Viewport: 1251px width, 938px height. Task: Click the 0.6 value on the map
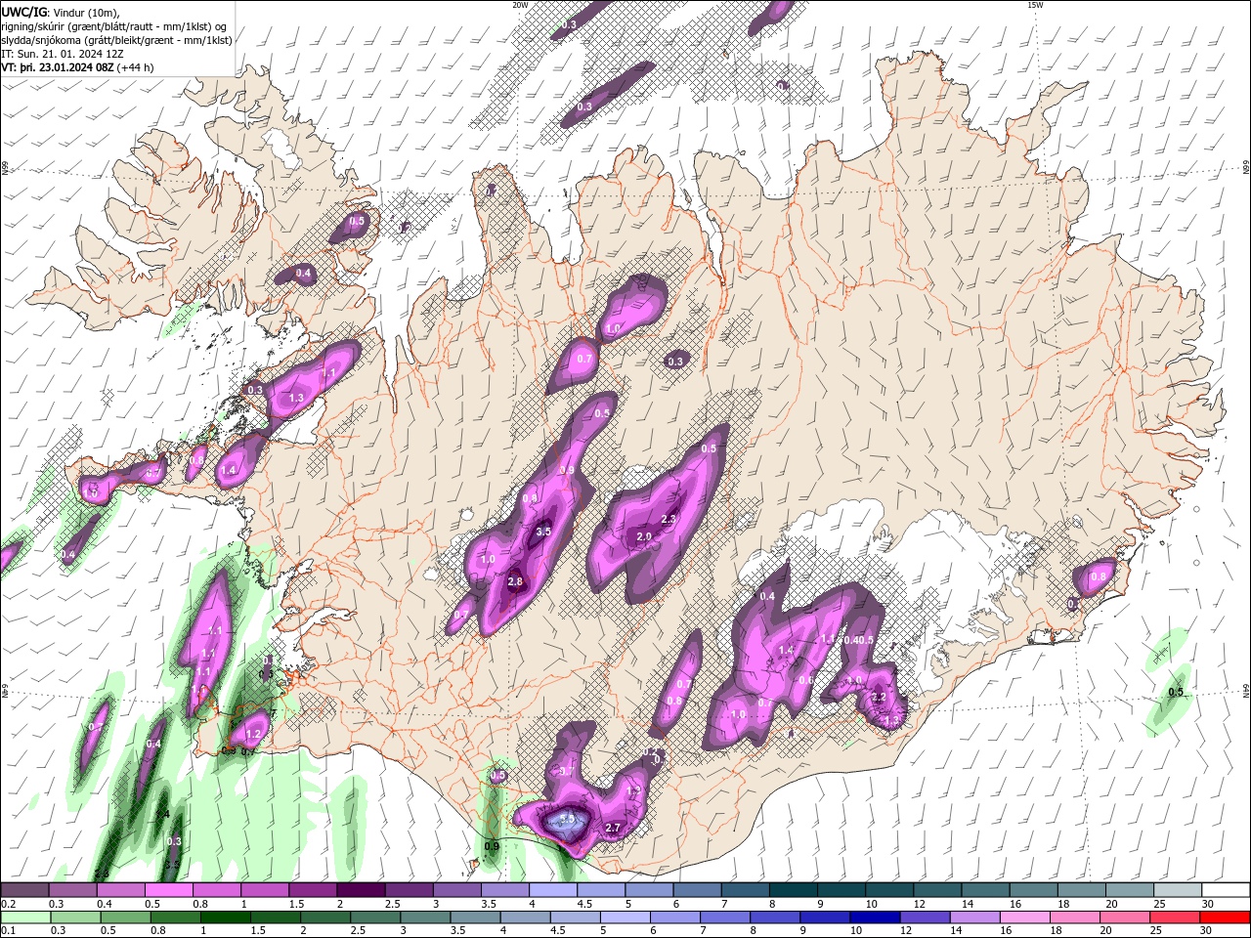[x=805, y=680]
